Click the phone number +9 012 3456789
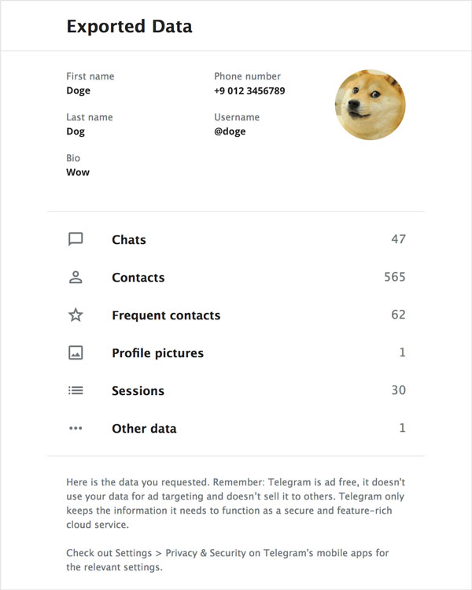472x590 pixels. (x=249, y=91)
